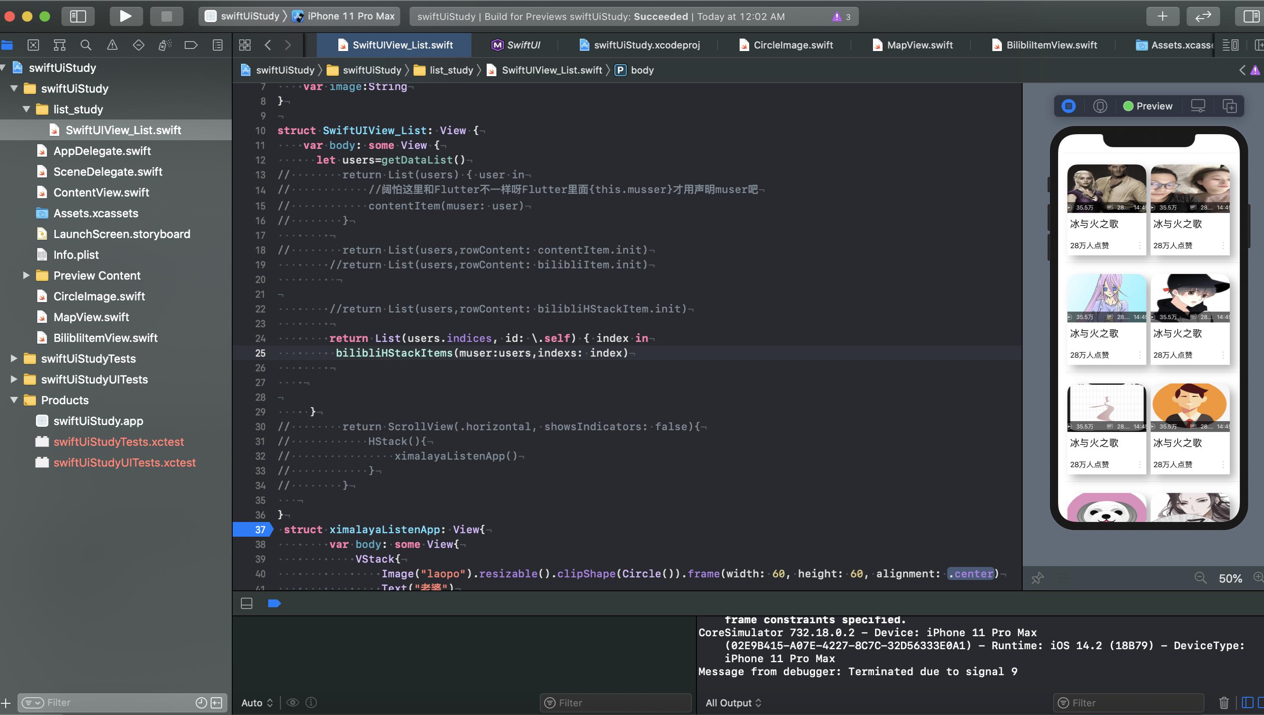Toggle Live Preview button in canvas
Screen dimensions: 1264x715
[x=1069, y=106]
